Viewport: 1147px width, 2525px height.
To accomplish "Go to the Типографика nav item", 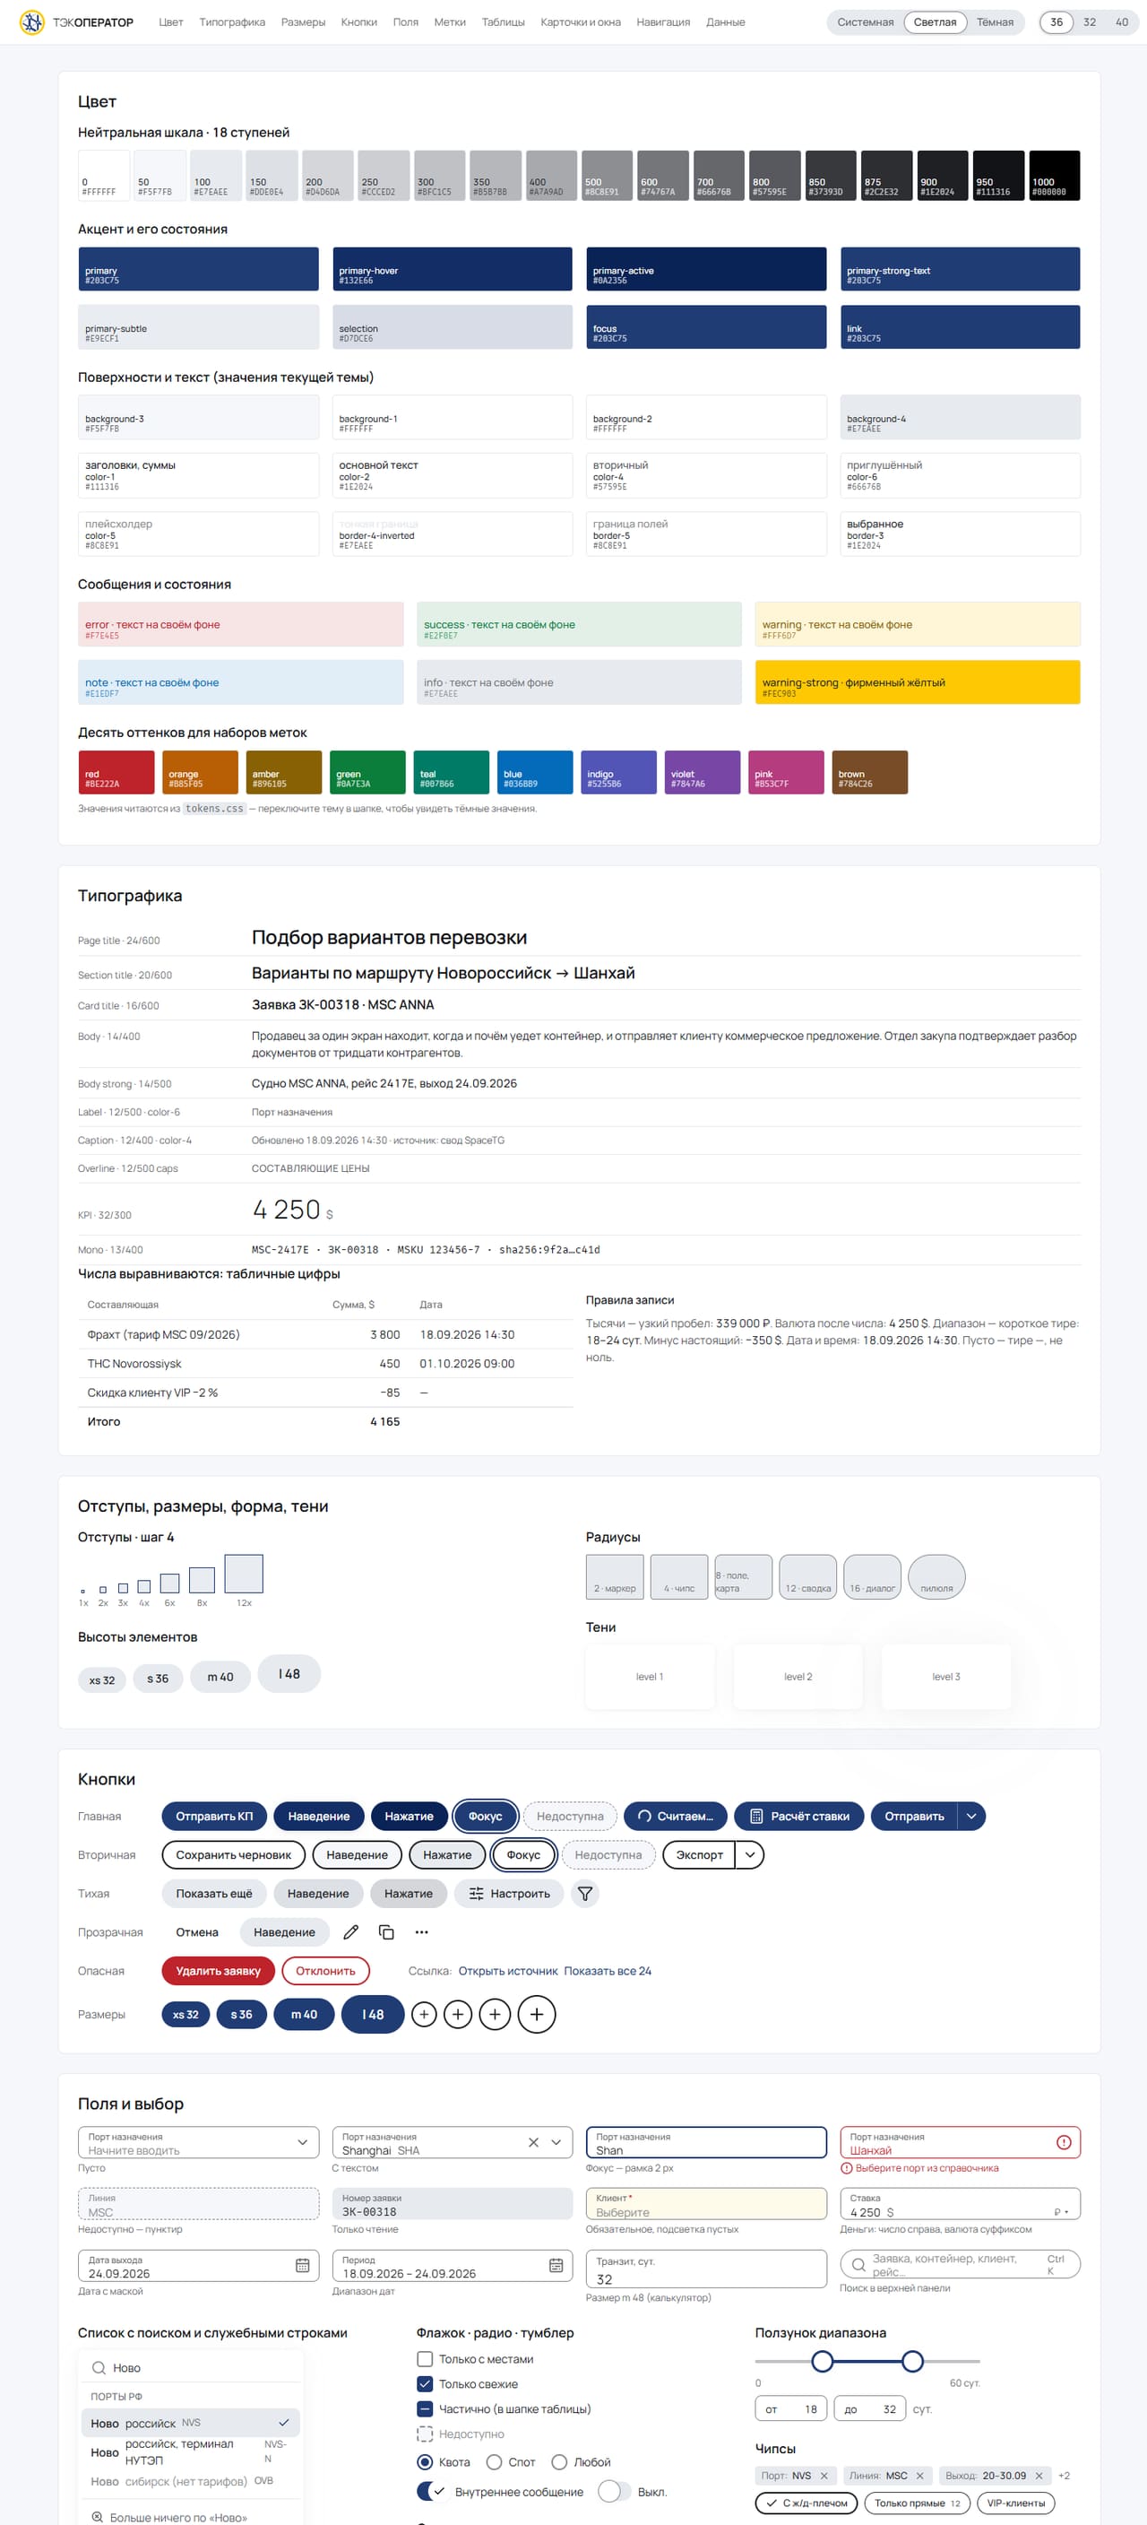I will 232,22.
